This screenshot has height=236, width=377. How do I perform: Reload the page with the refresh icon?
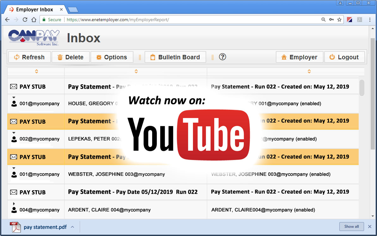pos(25,20)
